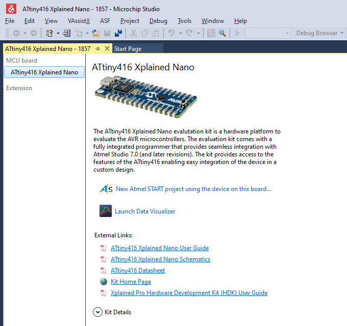Click PDF icon beside Nano User Guide

click(103, 248)
